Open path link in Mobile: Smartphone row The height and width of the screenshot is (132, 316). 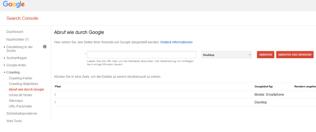(55, 94)
